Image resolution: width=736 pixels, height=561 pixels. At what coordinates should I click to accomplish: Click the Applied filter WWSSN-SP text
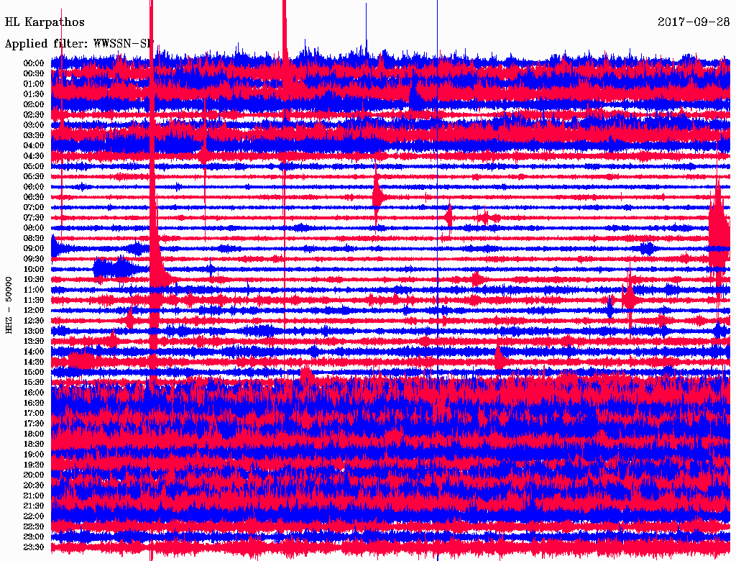click(x=79, y=44)
